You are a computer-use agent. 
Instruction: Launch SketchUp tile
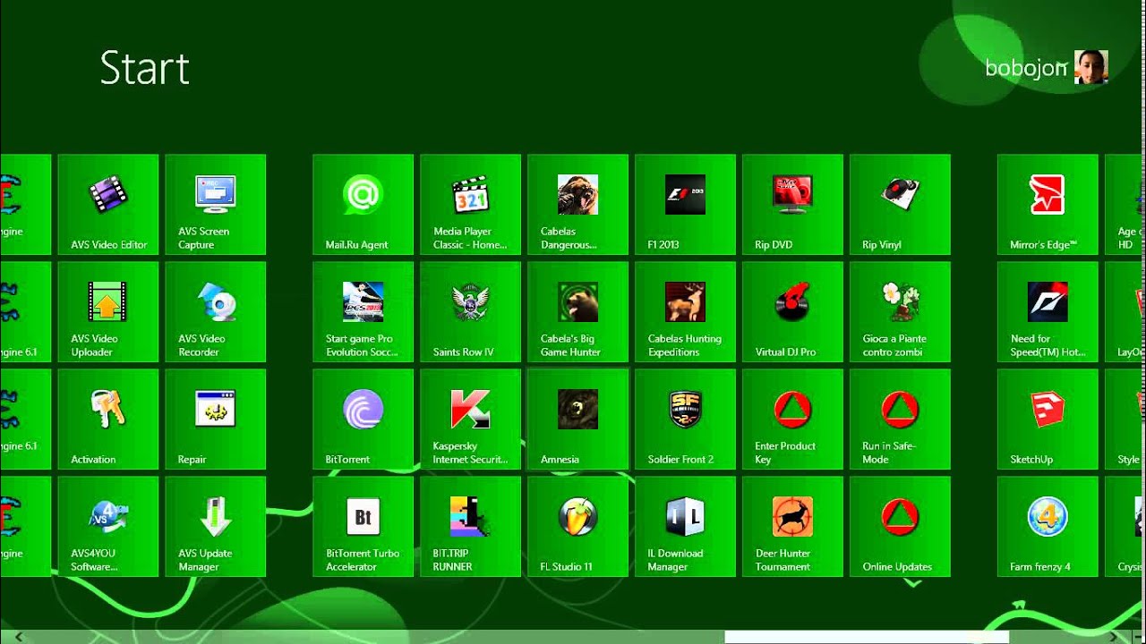1048,419
